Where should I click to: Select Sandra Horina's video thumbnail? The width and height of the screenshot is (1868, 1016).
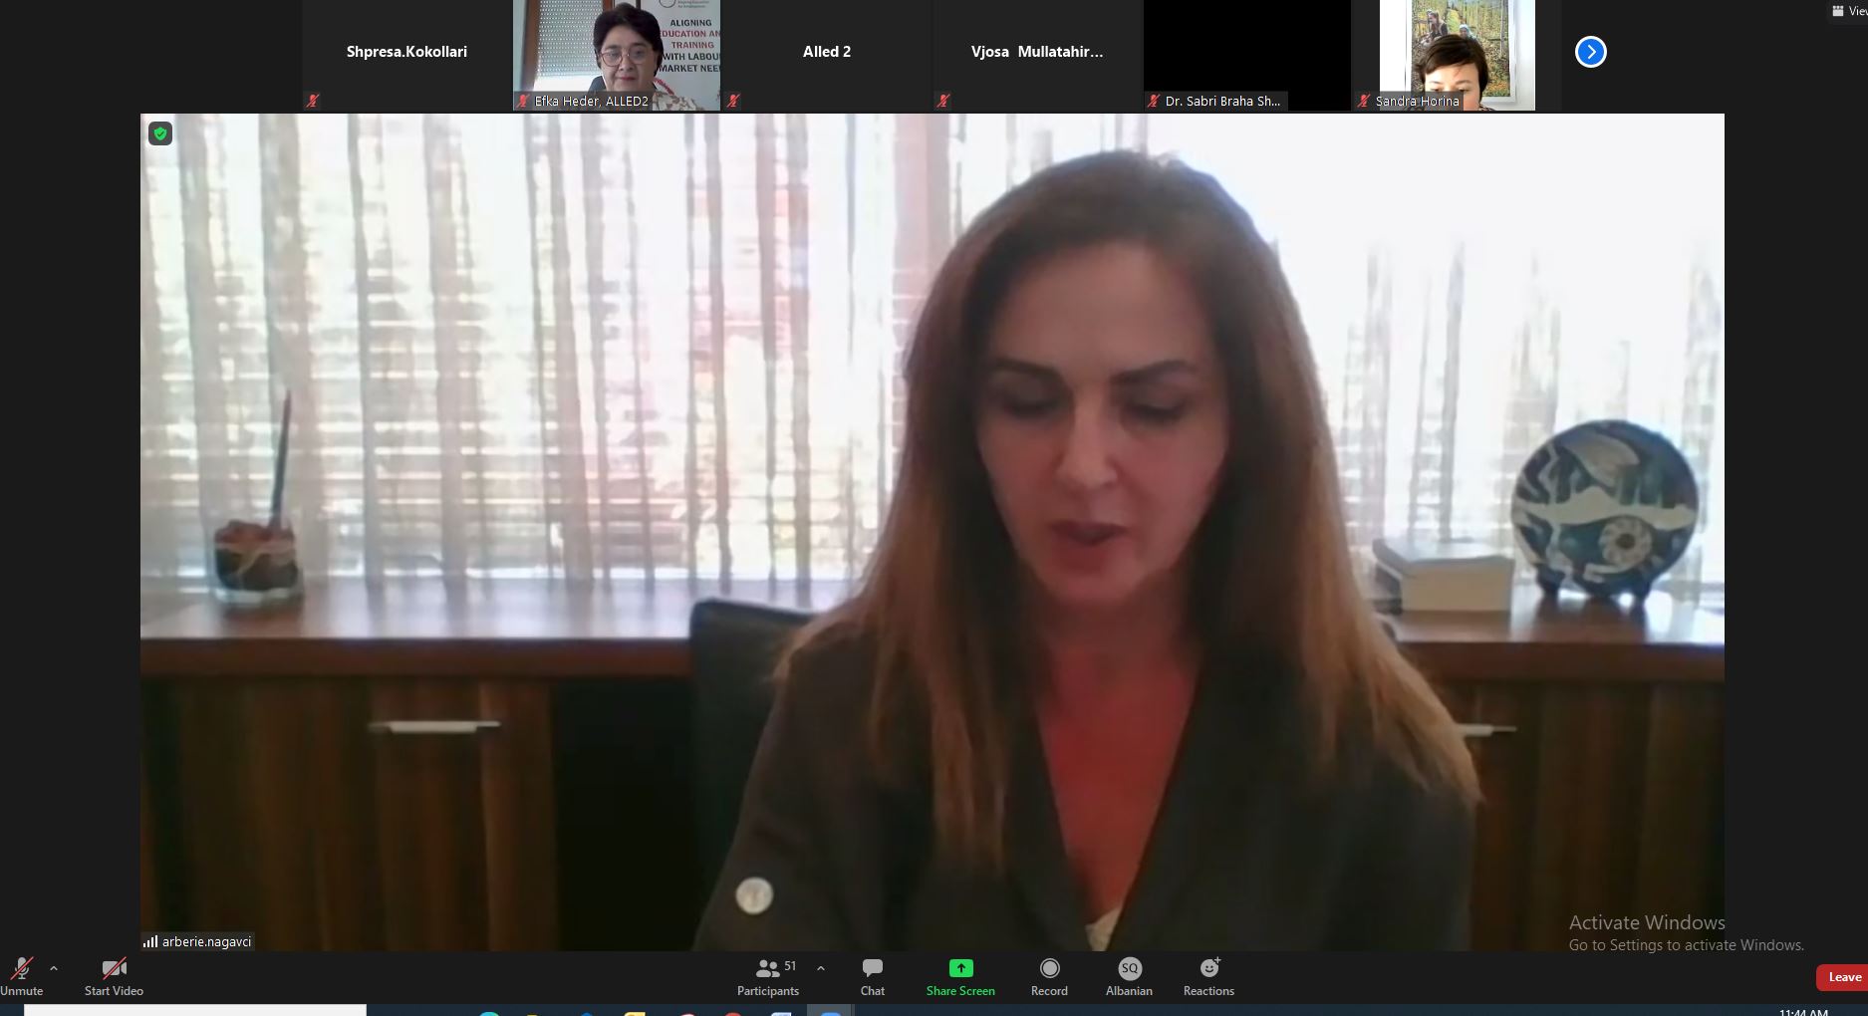[1457, 55]
